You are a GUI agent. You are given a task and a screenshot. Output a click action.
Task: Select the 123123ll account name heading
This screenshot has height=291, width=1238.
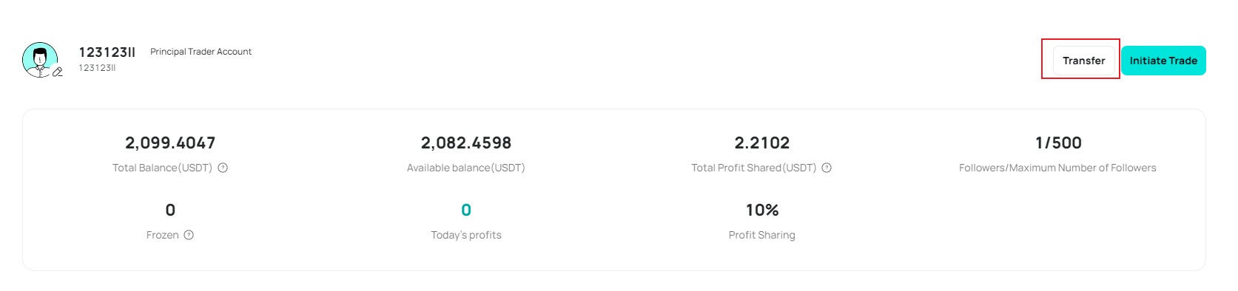(x=107, y=52)
